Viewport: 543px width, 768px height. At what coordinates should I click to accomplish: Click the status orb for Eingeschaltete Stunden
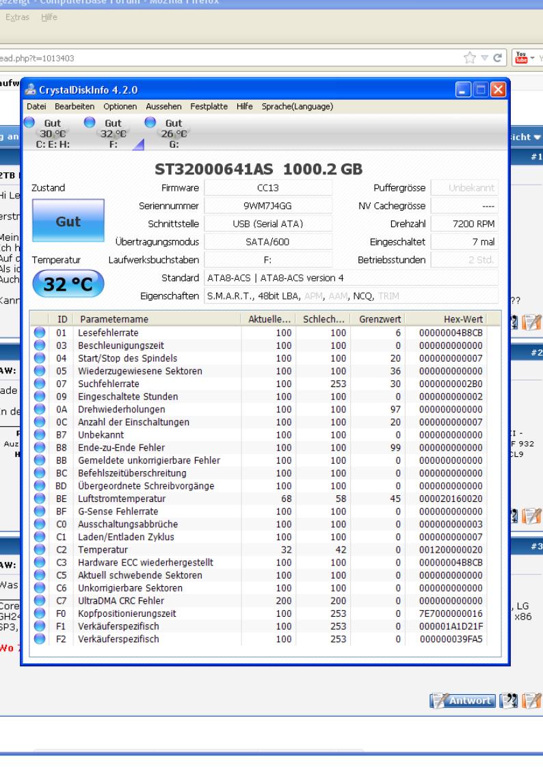pyautogui.click(x=40, y=396)
